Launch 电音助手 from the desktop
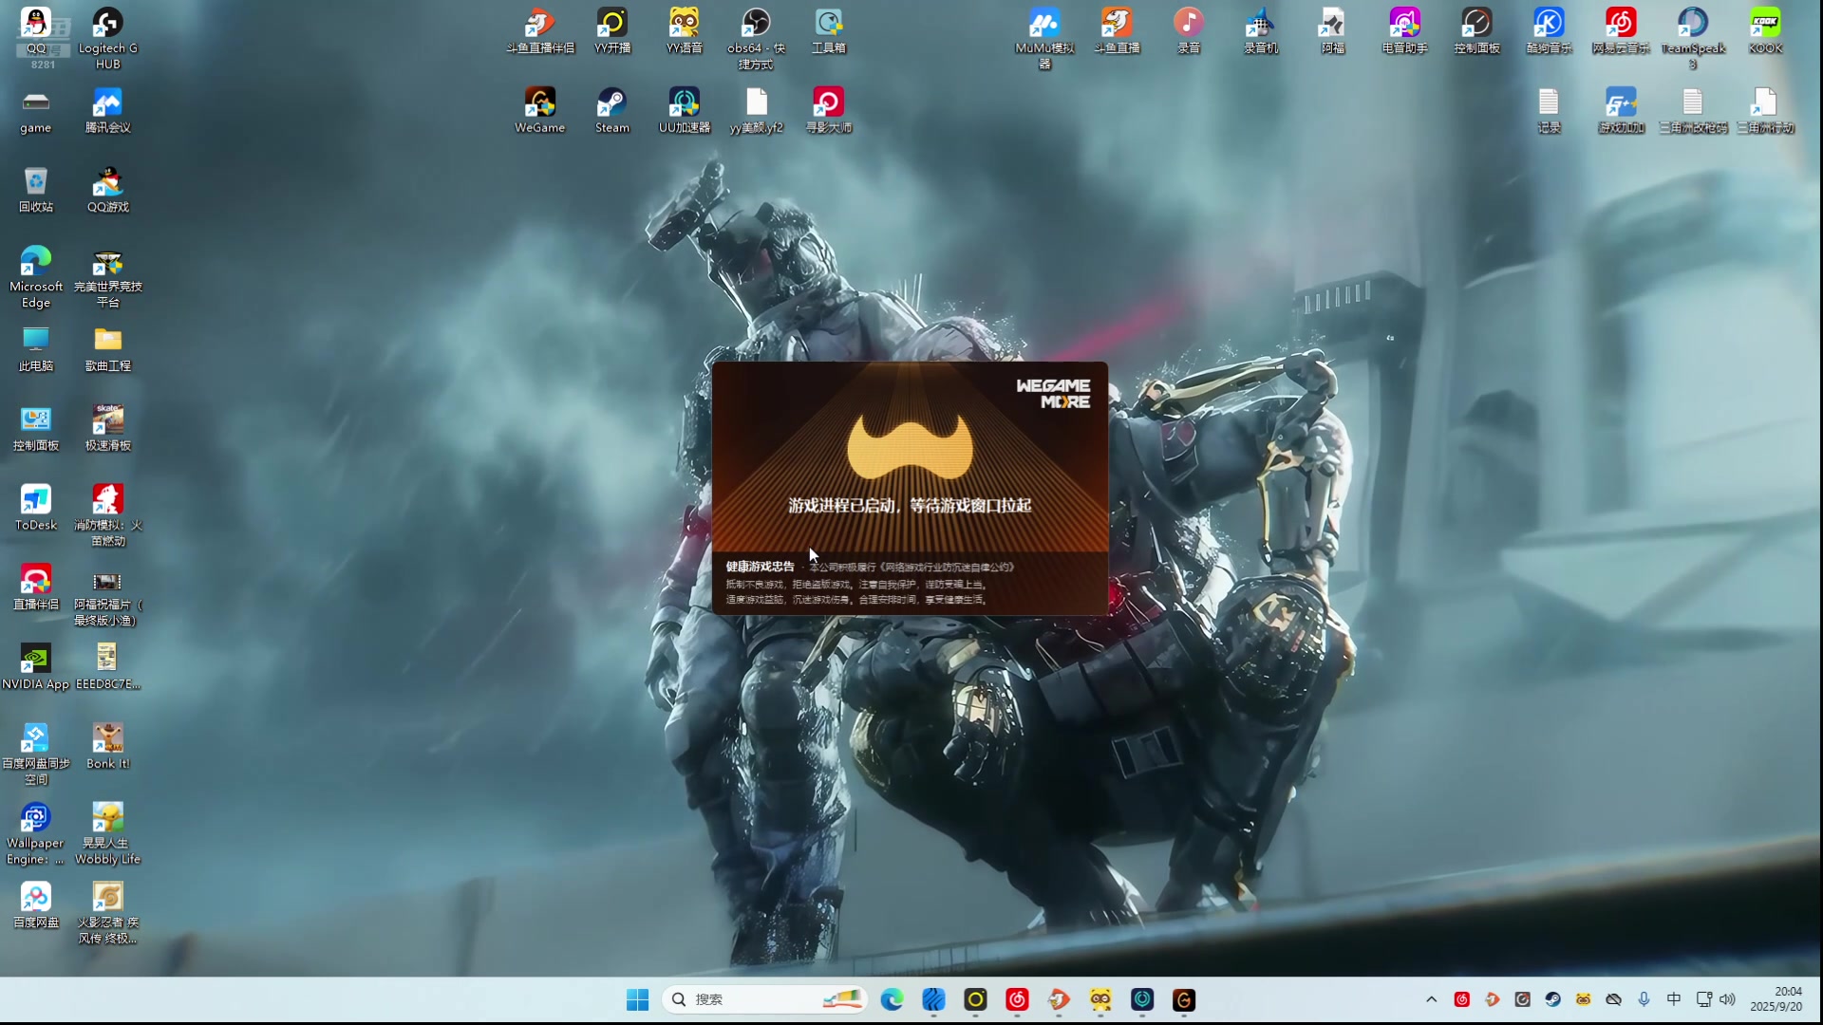The height and width of the screenshot is (1025, 1823). pyautogui.click(x=1405, y=30)
